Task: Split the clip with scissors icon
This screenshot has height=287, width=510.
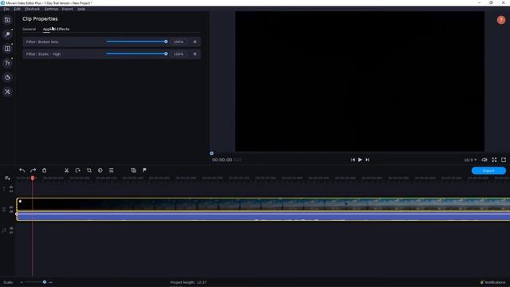Action: tap(66, 170)
